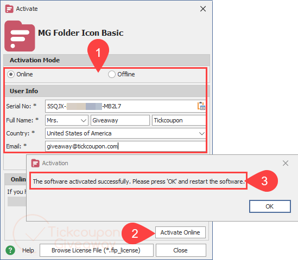Click the 'Email: *' label
This screenshot has height=260, width=298.
point(16,146)
